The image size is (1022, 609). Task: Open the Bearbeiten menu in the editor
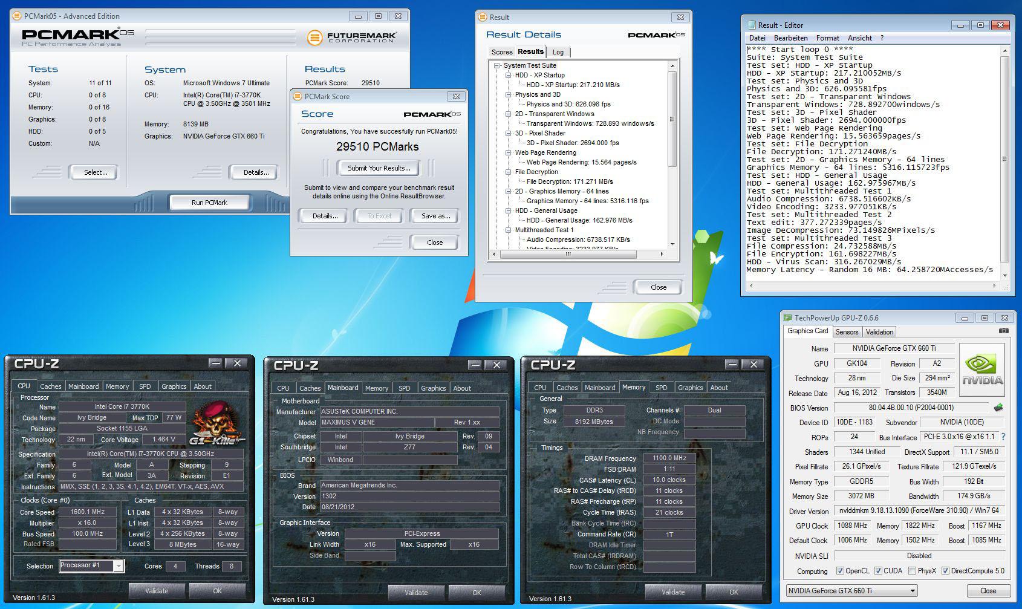[790, 38]
